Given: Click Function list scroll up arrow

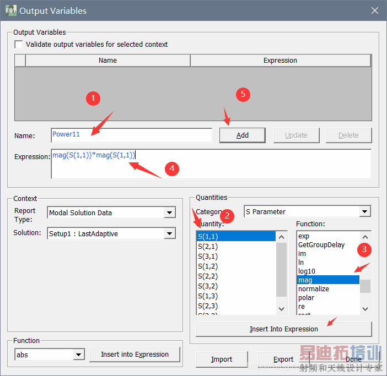Looking at the screenshot, I should point(365,237).
